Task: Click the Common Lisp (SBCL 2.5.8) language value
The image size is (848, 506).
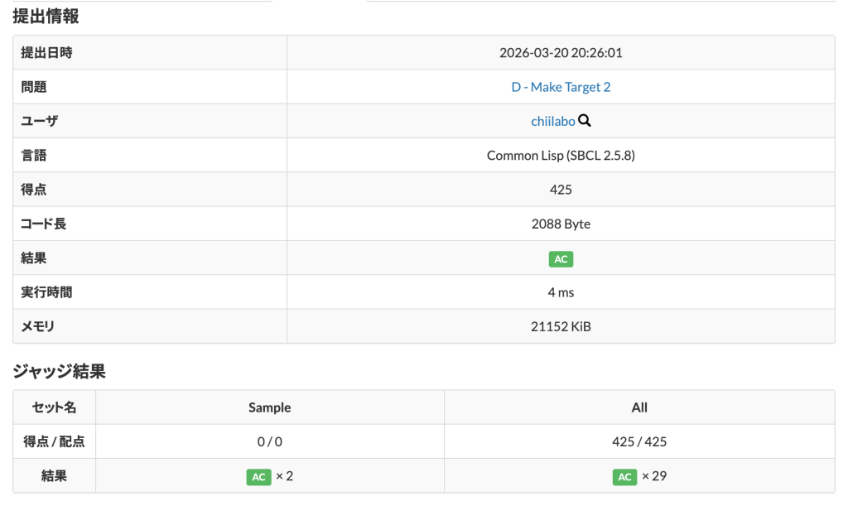Action: tap(561, 156)
